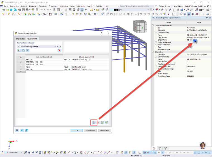Select the RB 20 | -- | Continental Steel cell

click(x=86, y=67)
